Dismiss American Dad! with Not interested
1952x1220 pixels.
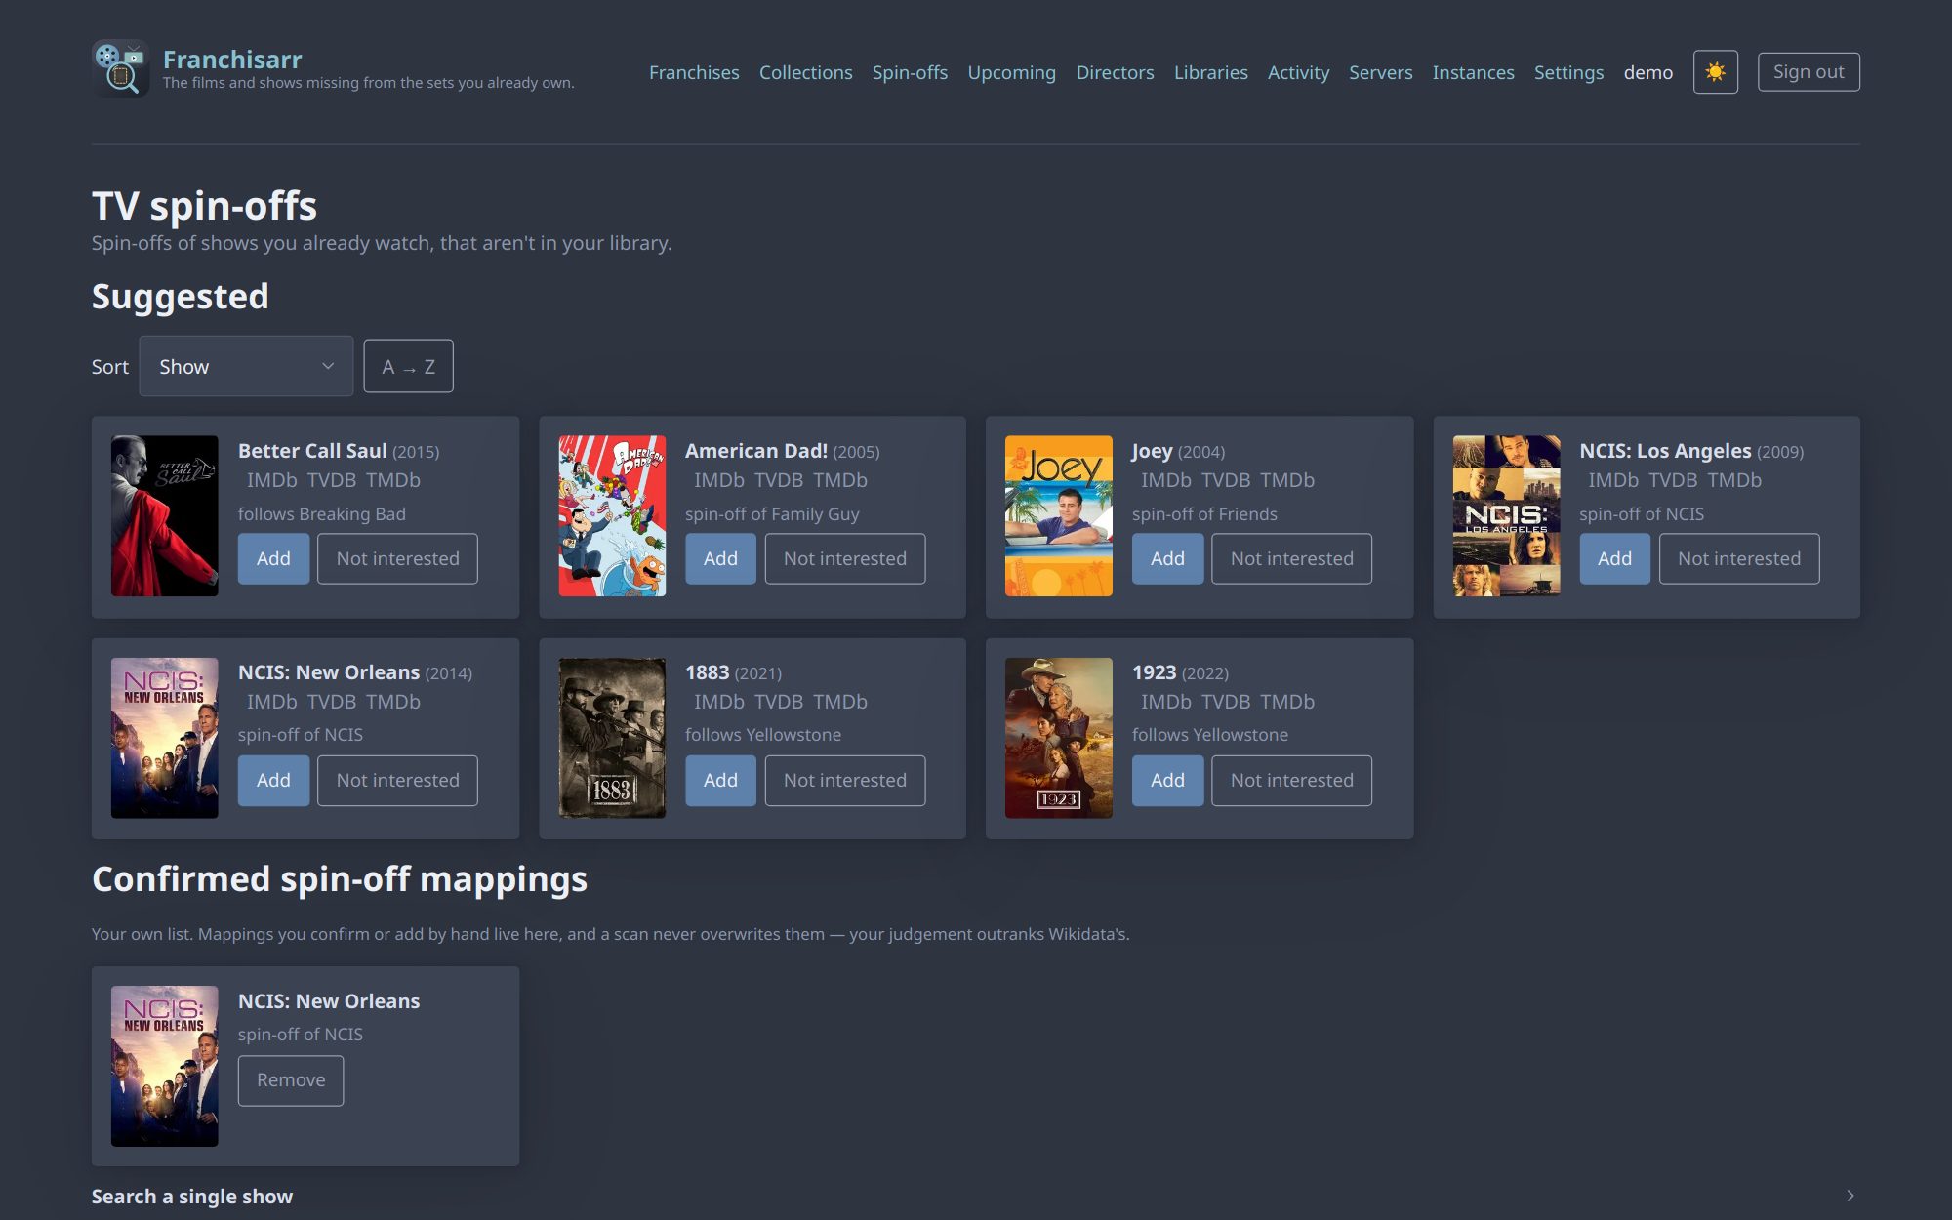(845, 558)
